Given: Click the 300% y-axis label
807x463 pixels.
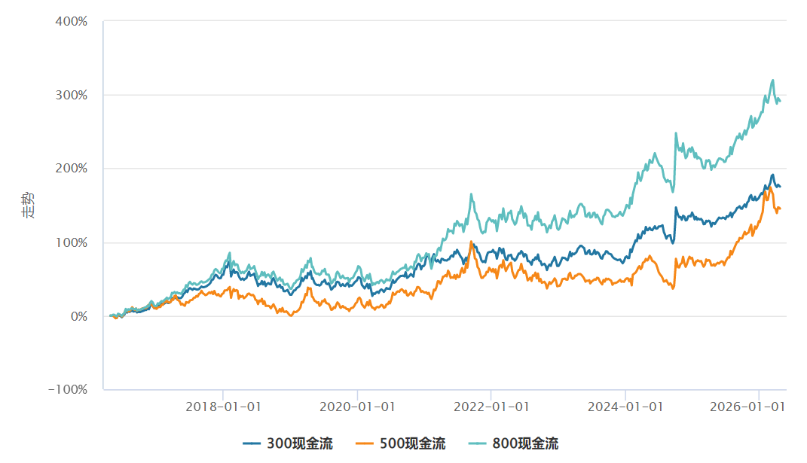Looking at the screenshot, I should pyautogui.click(x=72, y=95).
